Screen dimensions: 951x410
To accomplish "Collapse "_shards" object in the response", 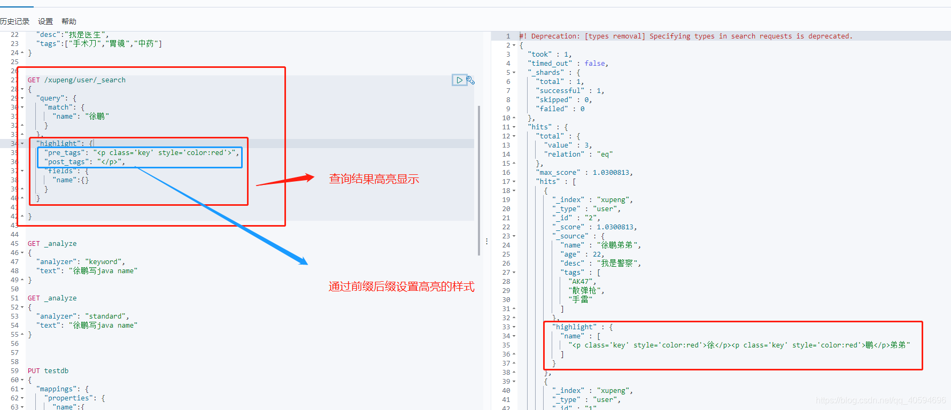I will 514,73.
